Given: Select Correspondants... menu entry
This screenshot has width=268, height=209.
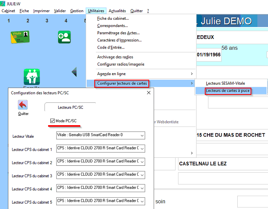Looking at the screenshot, I should (x=112, y=26).
